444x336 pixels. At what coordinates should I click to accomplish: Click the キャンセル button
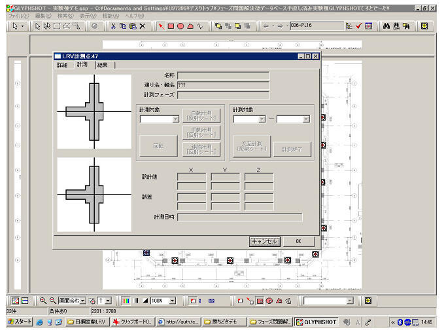[x=265, y=241]
